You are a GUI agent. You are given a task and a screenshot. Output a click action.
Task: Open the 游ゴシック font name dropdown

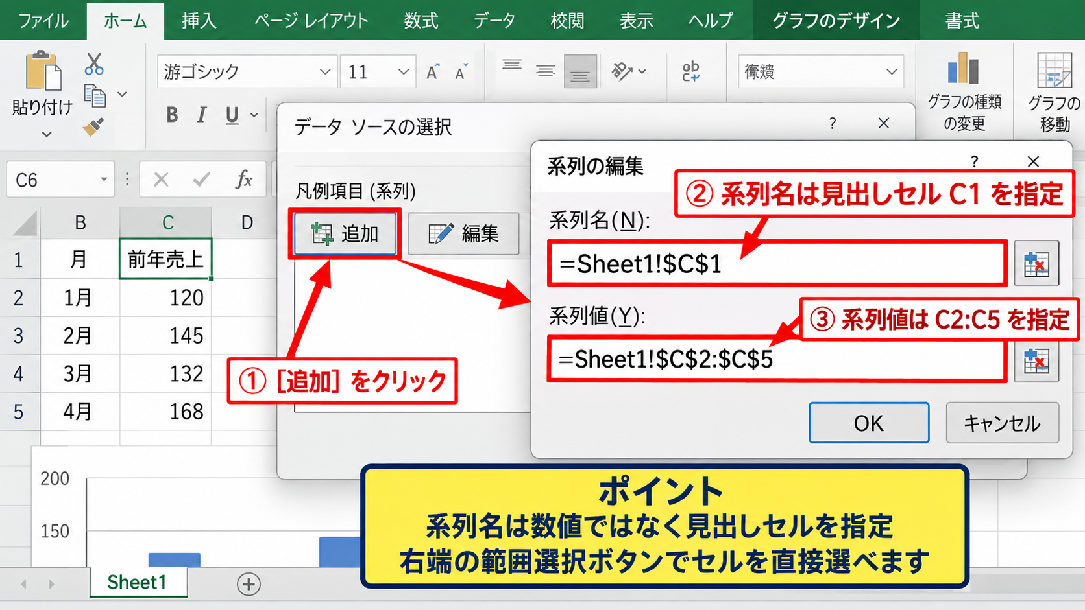[324, 71]
